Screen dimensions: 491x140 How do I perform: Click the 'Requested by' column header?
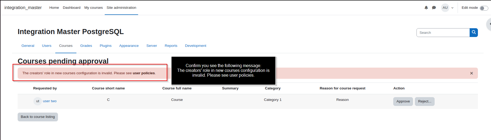pos(45,88)
